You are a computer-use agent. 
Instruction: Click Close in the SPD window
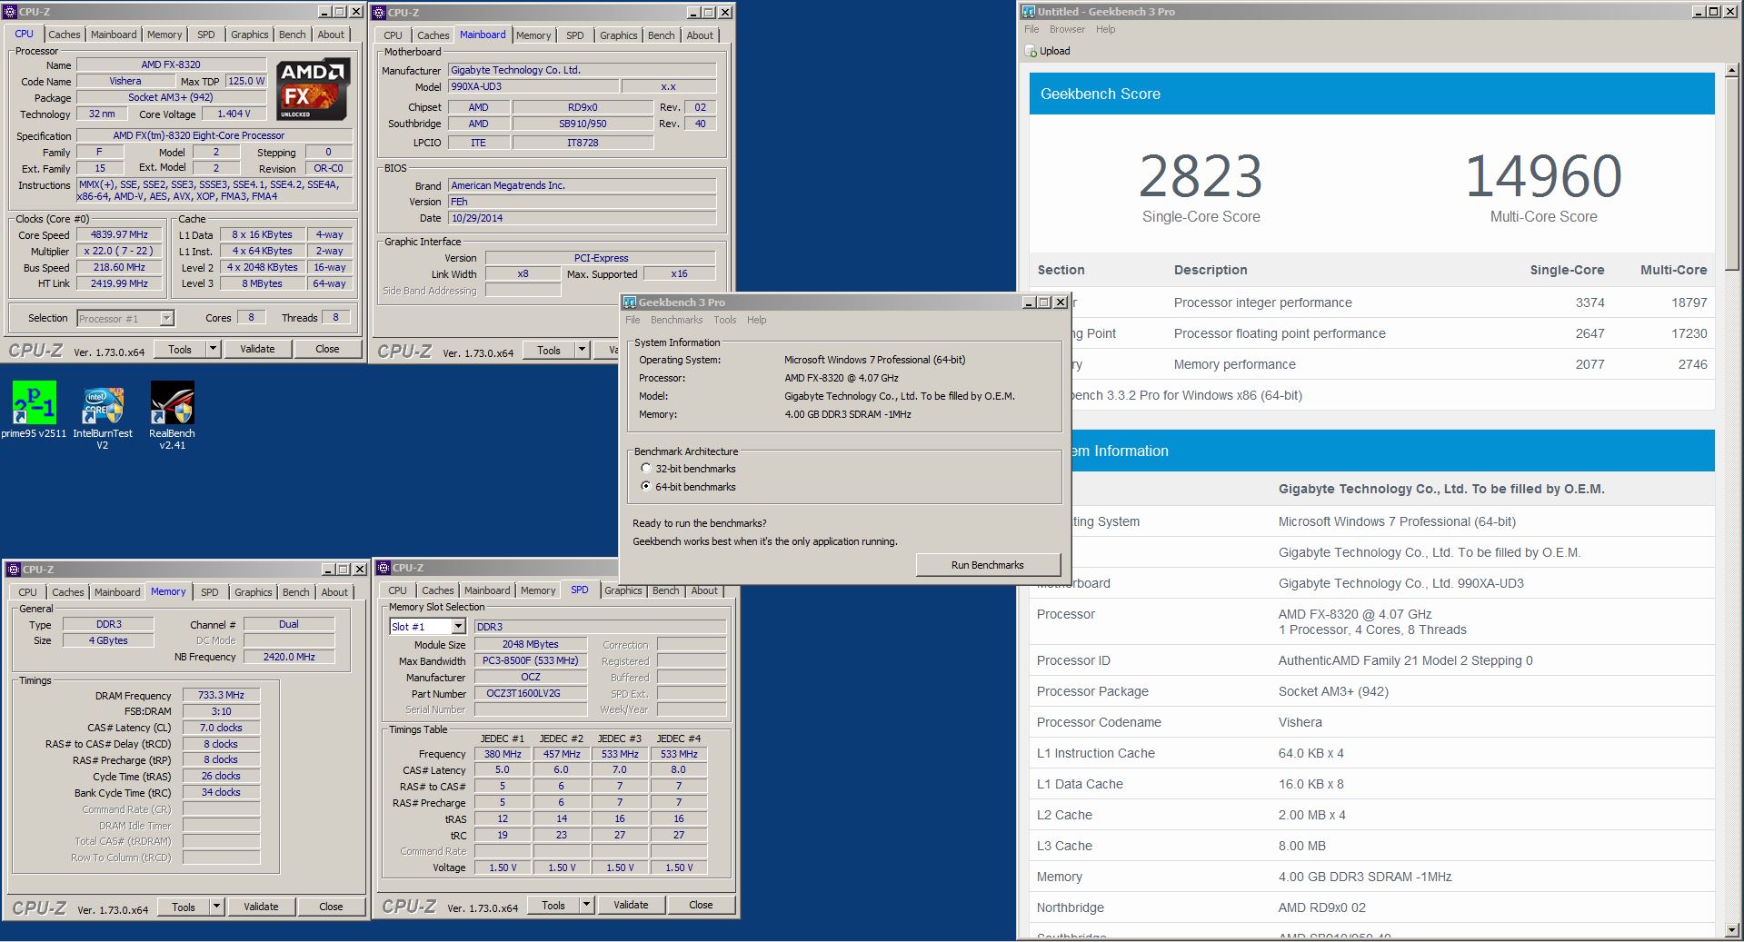tap(701, 905)
